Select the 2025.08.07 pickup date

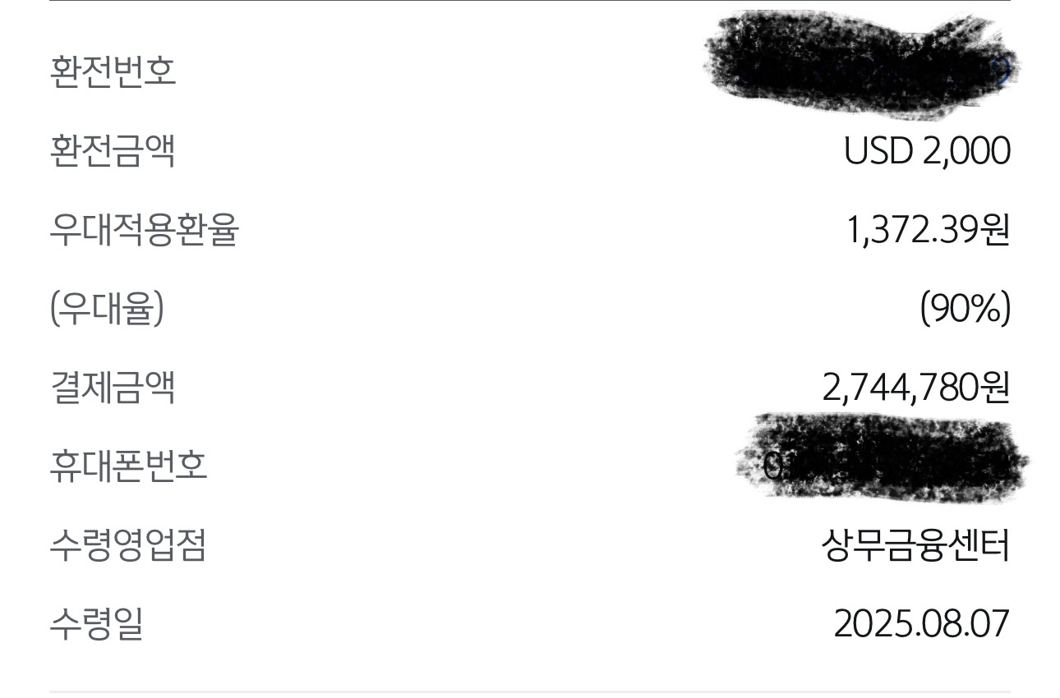(921, 624)
